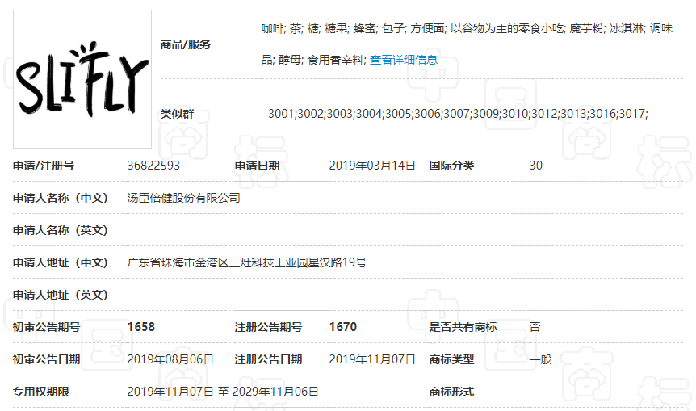The height and width of the screenshot is (411, 696).
Task: Select the 申请日期 label
Action: pos(257,166)
